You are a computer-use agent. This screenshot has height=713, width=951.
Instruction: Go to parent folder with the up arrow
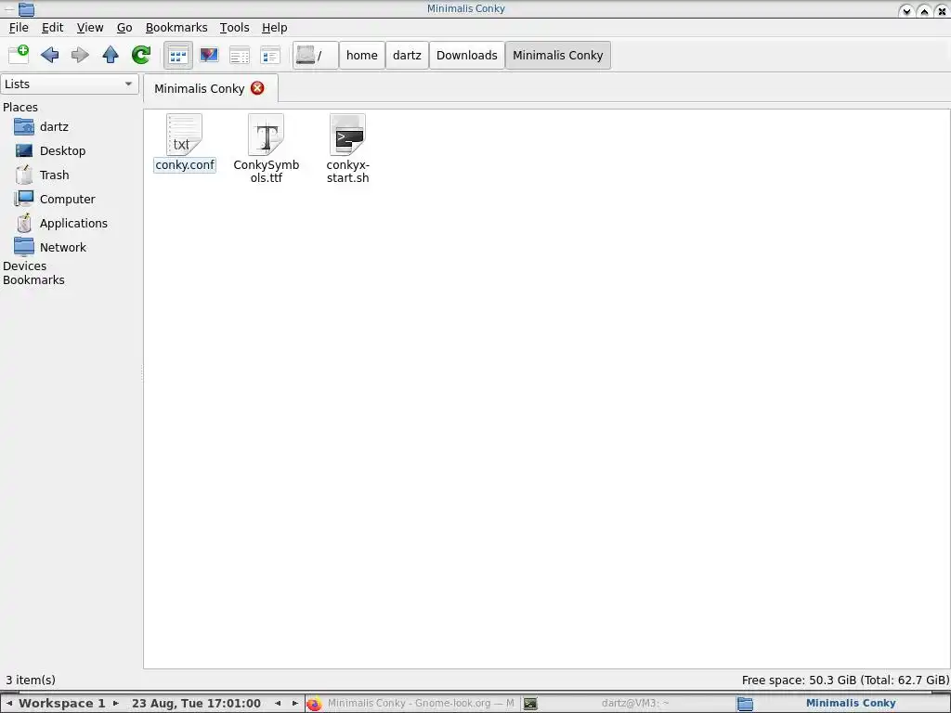[111, 55]
